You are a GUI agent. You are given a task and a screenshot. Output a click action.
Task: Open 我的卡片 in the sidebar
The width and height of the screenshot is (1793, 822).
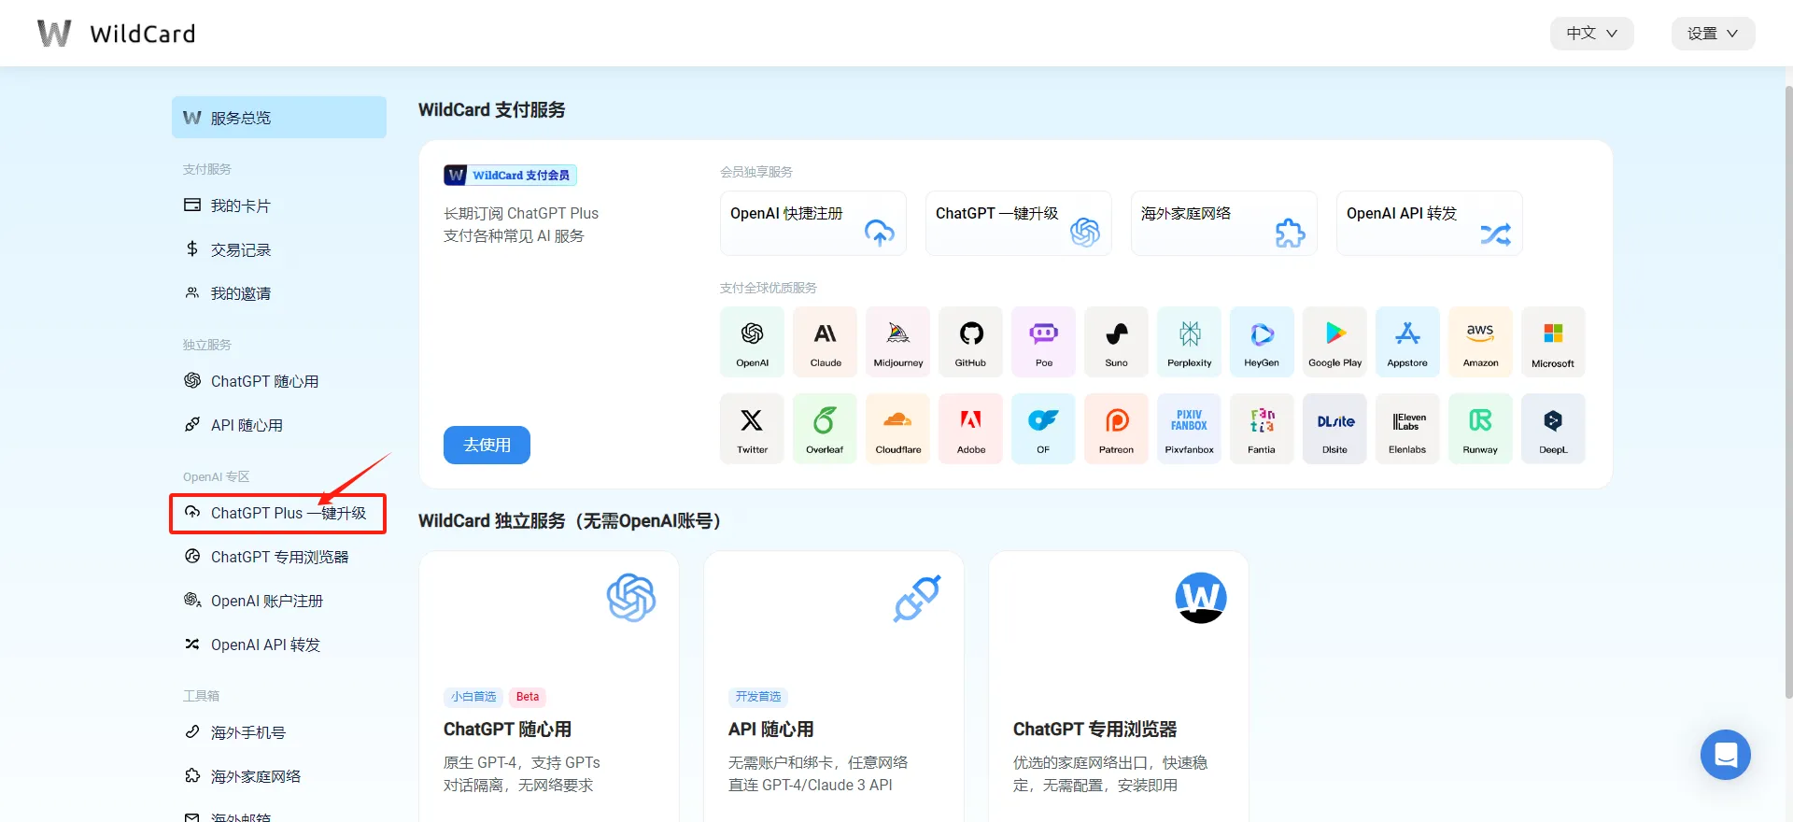click(278, 205)
